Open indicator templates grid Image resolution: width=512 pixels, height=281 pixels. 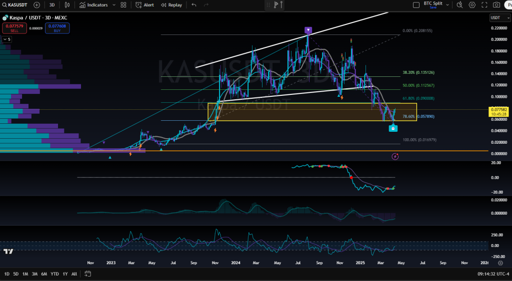(123, 5)
